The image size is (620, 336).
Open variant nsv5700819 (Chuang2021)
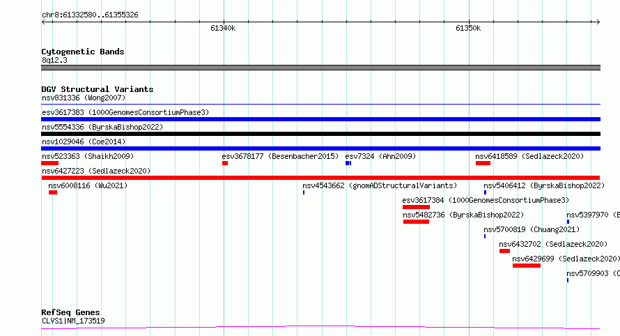(x=532, y=229)
